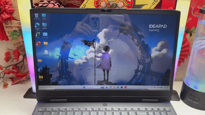This screenshot has width=205, height=115.
Task: Open the Recycle Bin desktop icon
Action: [x=37, y=16]
